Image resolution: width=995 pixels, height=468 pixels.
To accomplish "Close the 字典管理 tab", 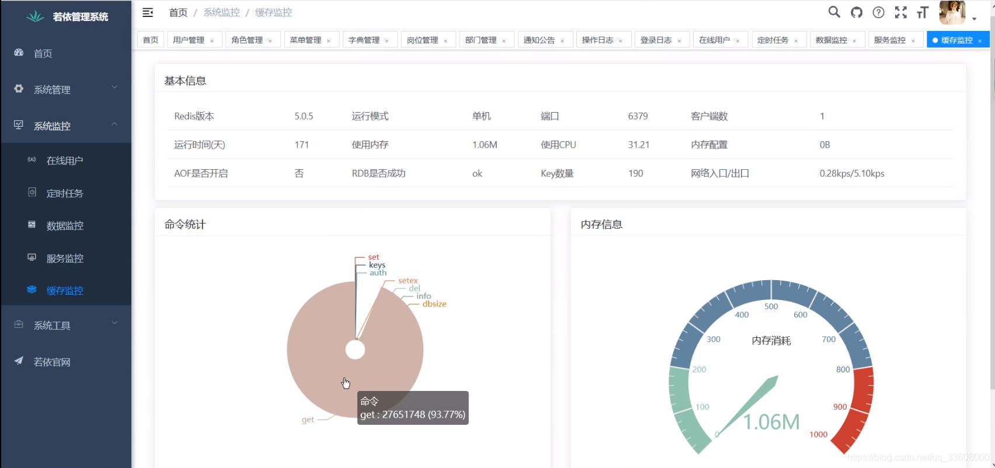I will point(387,41).
